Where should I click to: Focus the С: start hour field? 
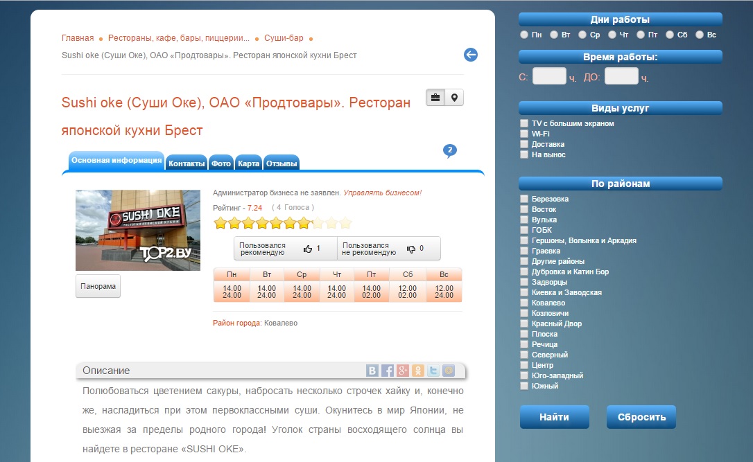point(549,75)
